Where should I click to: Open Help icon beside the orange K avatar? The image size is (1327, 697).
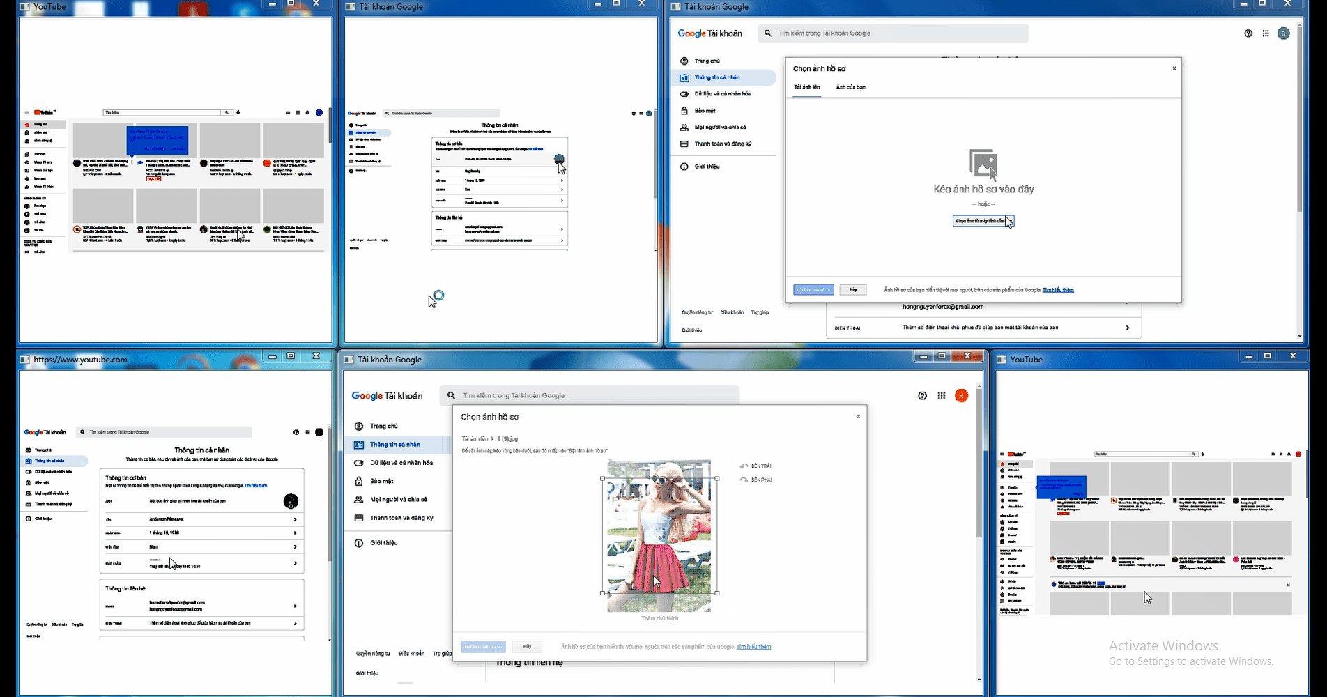point(922,396)
